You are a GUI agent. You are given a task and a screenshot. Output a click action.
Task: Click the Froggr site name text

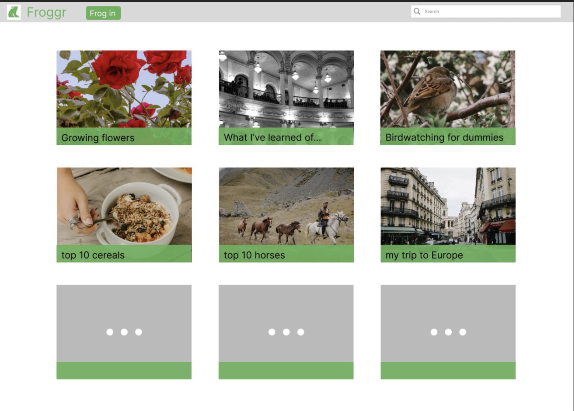point(46,13)
